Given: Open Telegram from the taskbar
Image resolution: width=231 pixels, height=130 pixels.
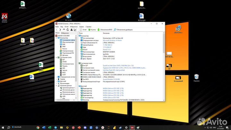Looking at the screenshot, I should point(56,127).
